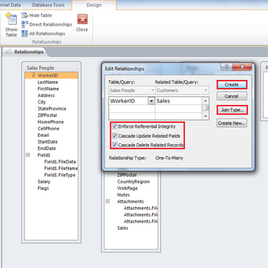Click the Create button
Viewport: 268px width, 268px height.
pyautogui.click(x=232, y=85)
